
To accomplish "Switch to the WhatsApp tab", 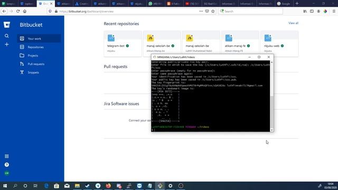I will coord(156,4).
